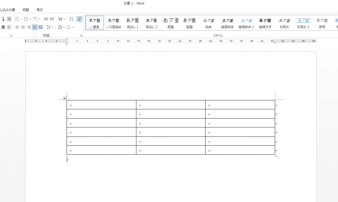338x202 pixels.
Task: Click the shading paint bucket
Action: point(60,27)
